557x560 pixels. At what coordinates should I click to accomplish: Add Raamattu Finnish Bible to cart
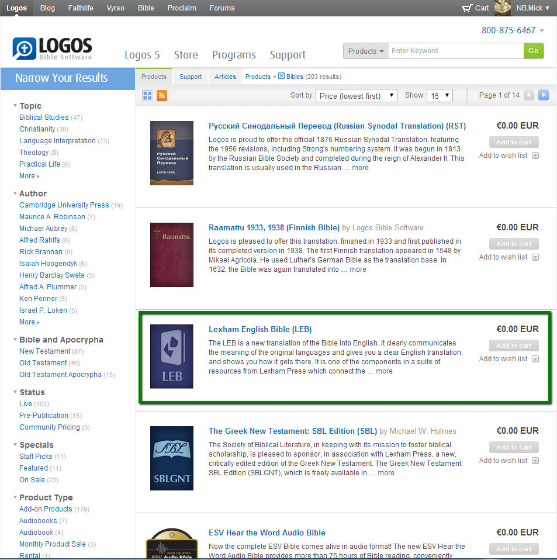point(514,244)
